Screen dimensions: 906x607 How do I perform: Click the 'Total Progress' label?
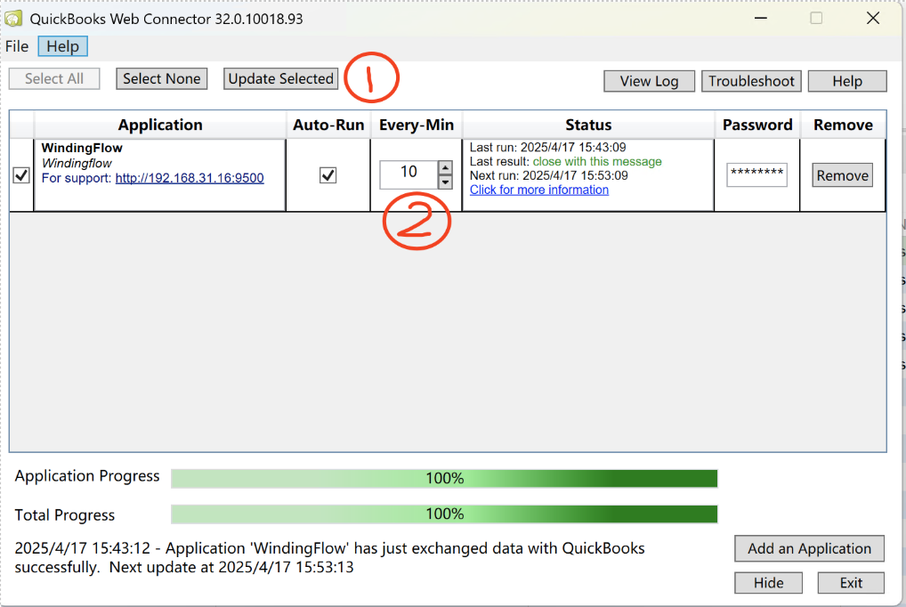point(65,514)
